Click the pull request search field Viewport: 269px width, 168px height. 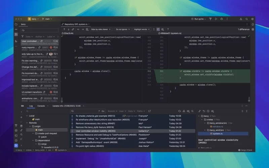[x=40, y=30]
